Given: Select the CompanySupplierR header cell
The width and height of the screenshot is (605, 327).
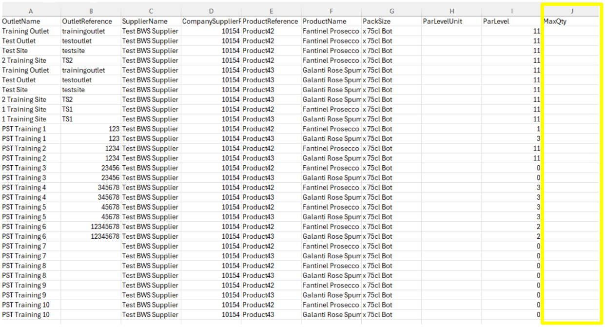Looking at the screenshot, I should 211,21.
